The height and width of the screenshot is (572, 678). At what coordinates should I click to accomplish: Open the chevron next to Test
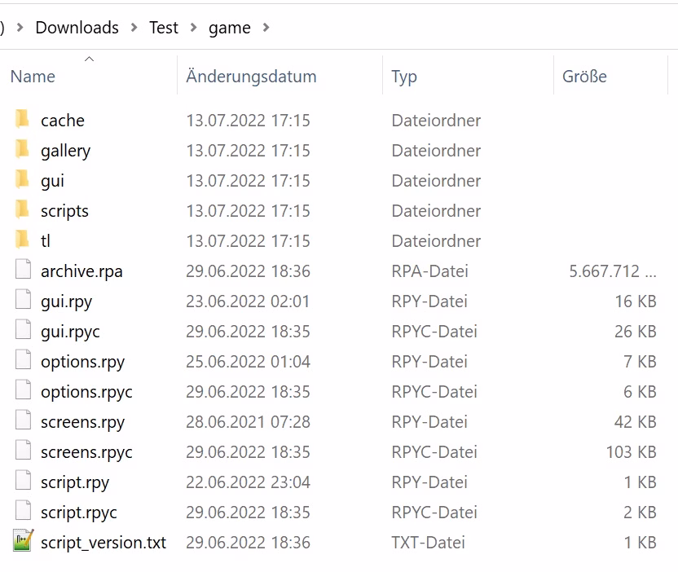196,27
